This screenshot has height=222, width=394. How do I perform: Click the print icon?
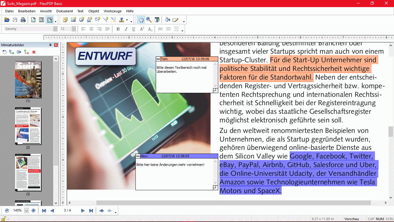pyautogui.click(x=23, y=20)
